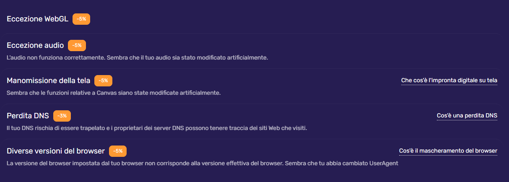
Task: Click the DNS leak risk description text
Action: click(157, 127)
